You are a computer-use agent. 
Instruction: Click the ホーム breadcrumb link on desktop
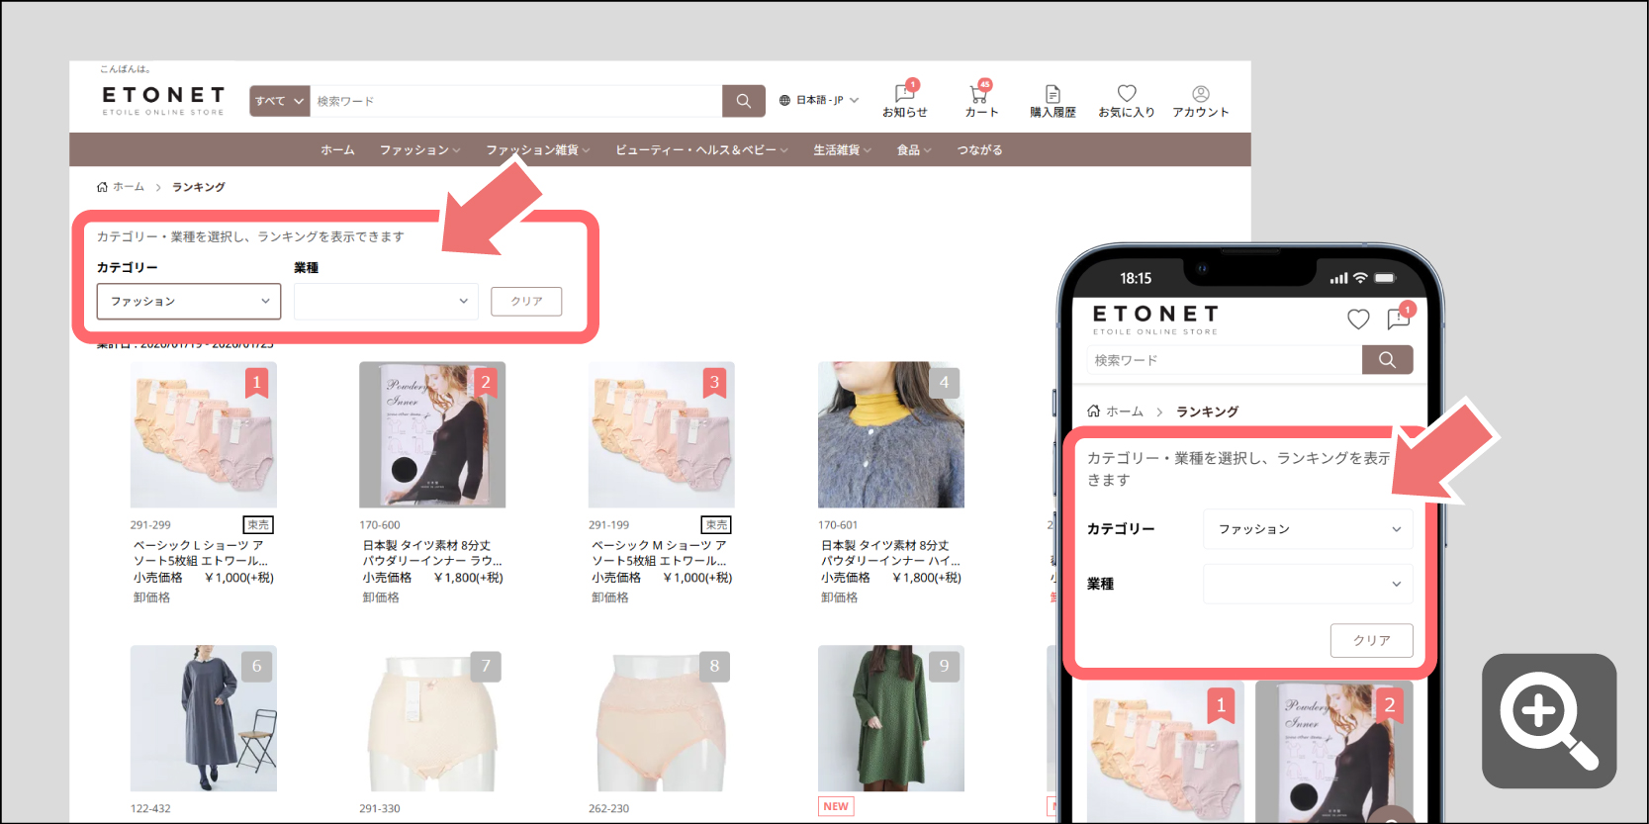tap(129, 187)
